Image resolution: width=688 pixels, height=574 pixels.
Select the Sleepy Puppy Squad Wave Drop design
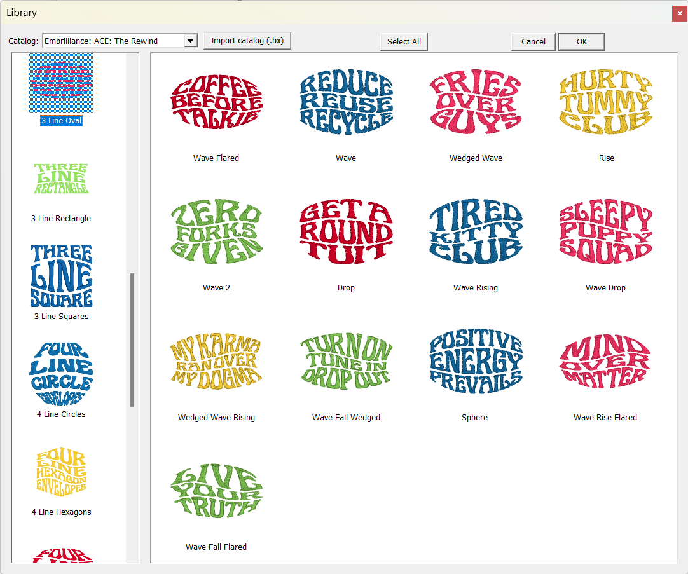(605, 231)
